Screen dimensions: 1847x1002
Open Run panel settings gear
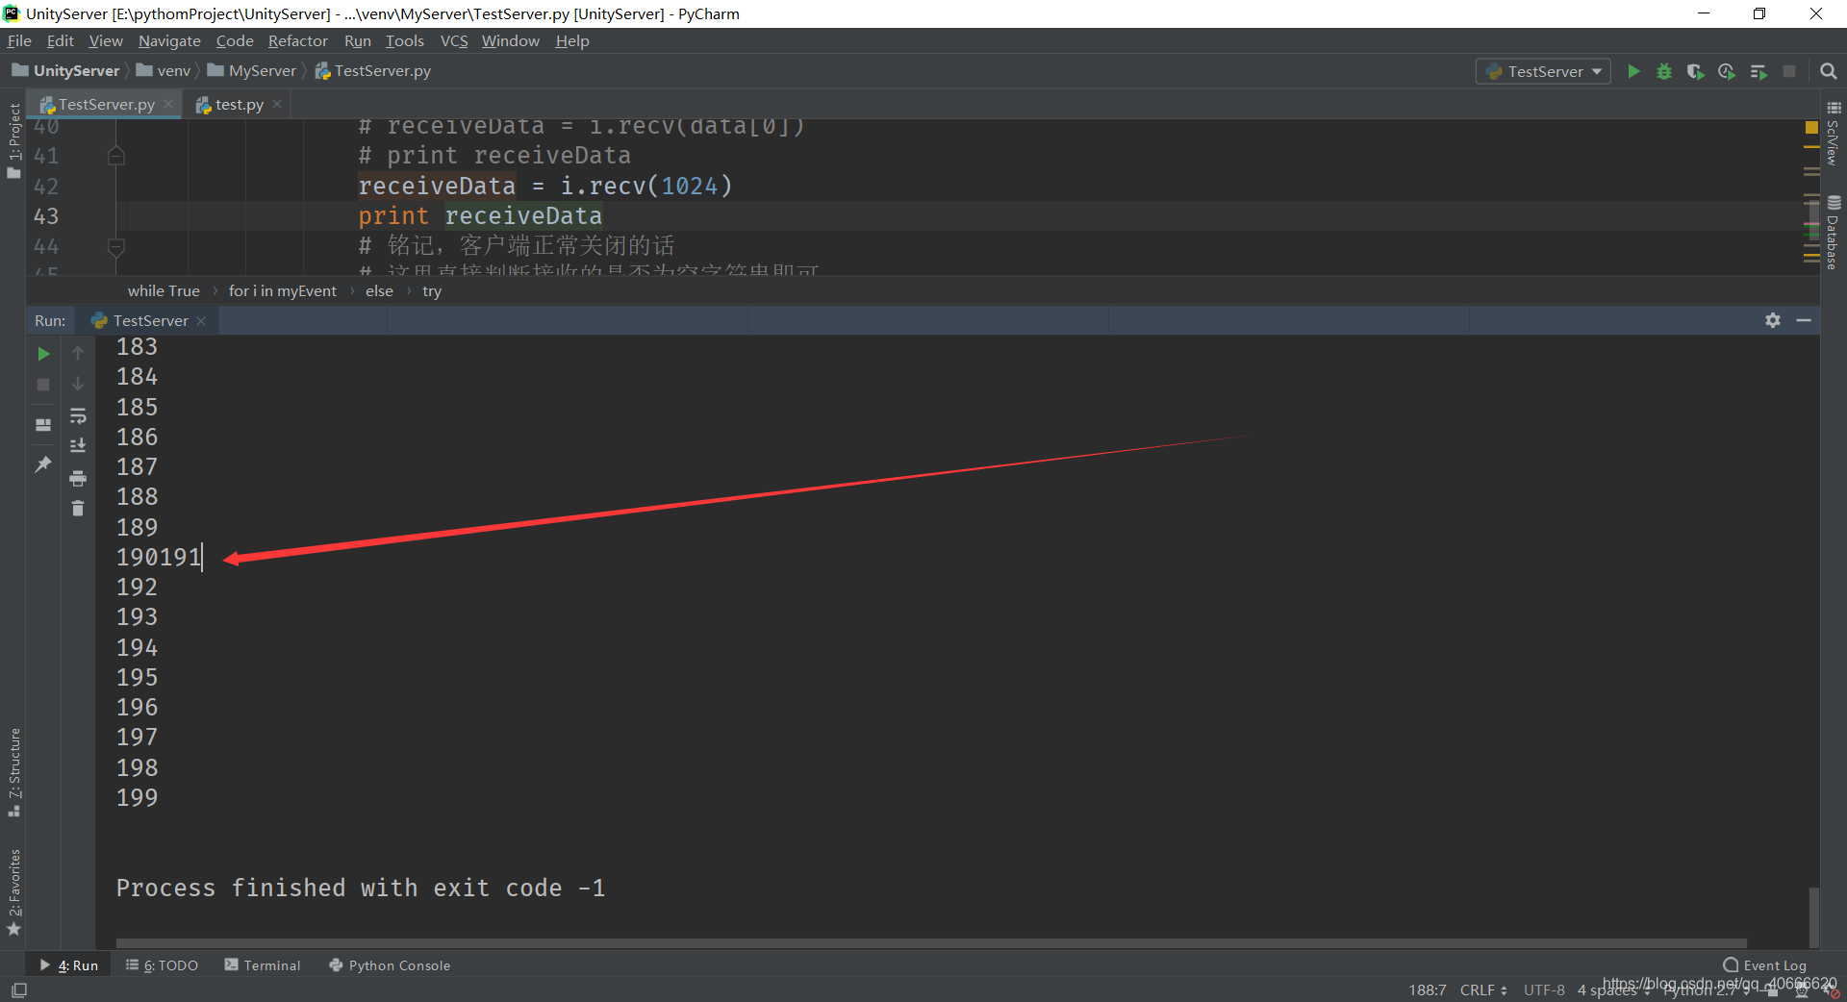(x=1773, y=320)
